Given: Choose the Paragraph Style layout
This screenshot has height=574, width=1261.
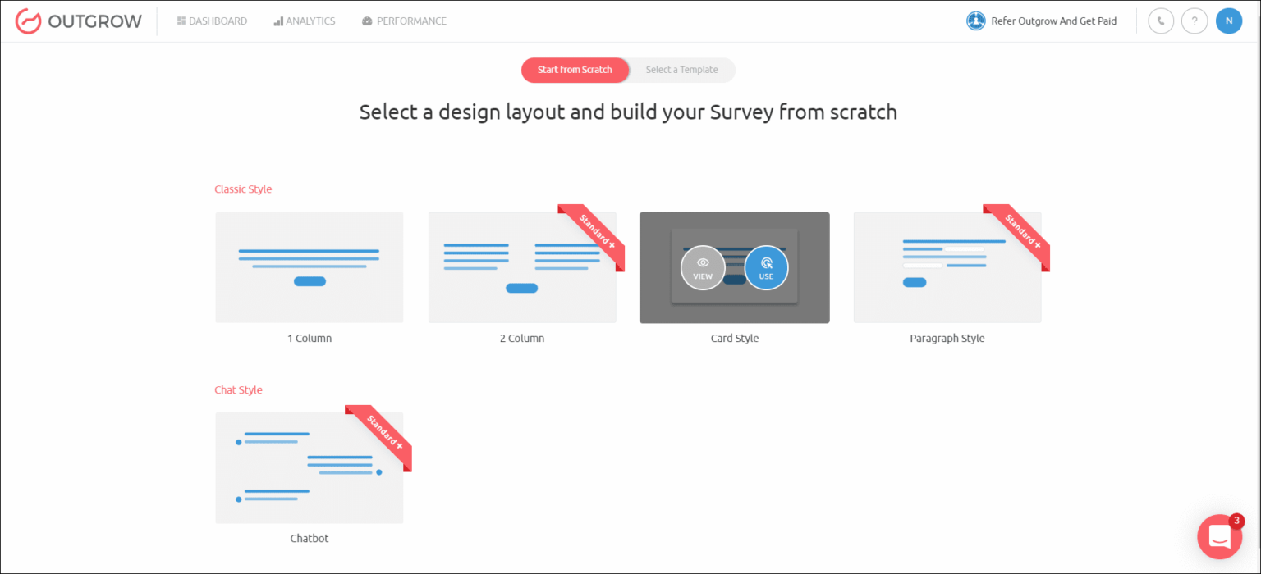Looking at the screenshot, I should (947, 267).
